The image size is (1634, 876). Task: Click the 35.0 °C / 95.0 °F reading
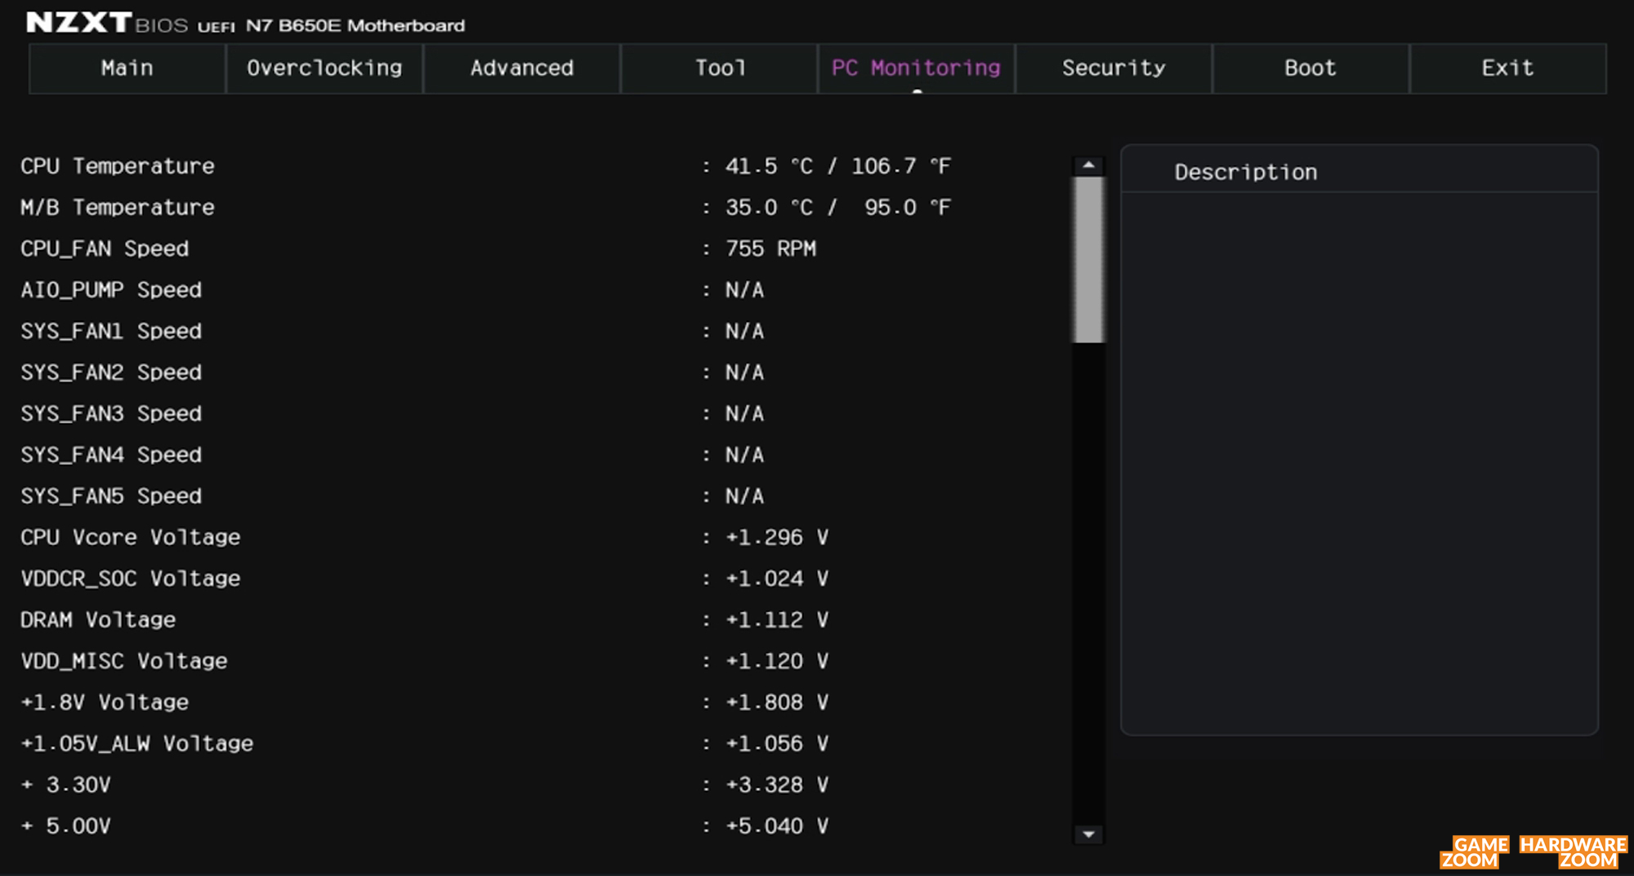(x=838, y=208)
